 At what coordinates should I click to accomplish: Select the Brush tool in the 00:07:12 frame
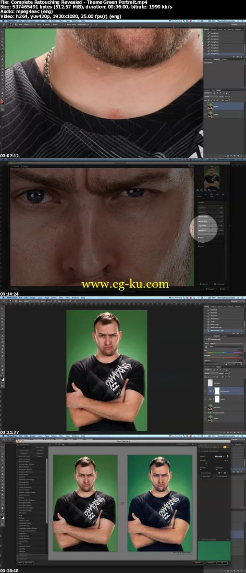[x=2, y=56]
